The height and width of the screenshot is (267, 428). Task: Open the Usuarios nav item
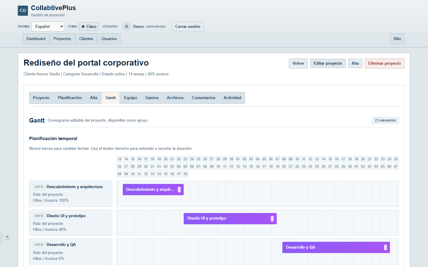109,39
